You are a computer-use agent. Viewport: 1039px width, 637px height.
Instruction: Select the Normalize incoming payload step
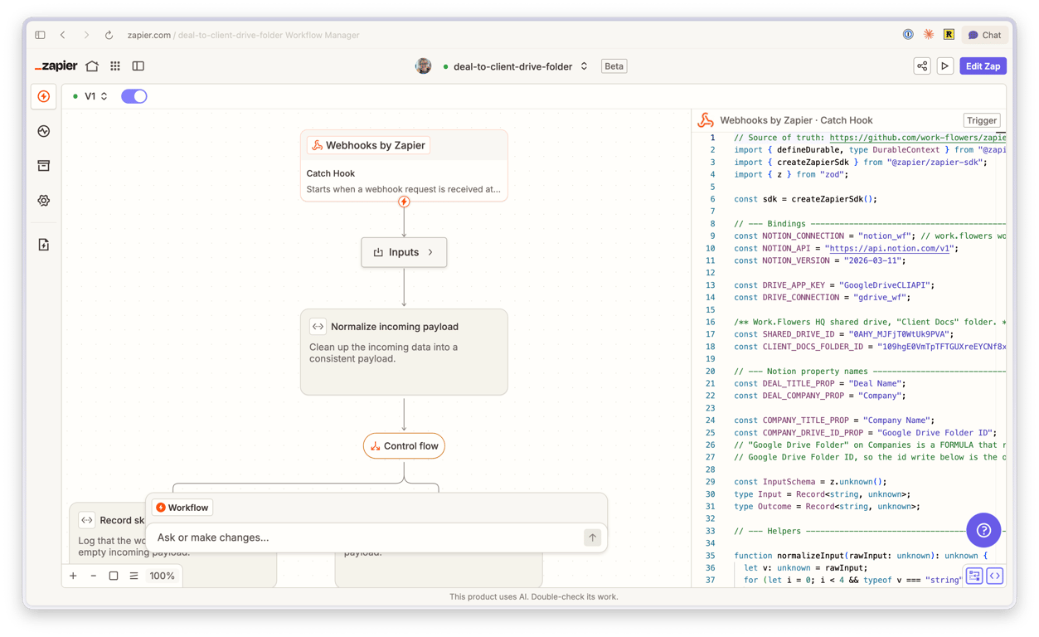pyautogui.click(x=404, y=352)
